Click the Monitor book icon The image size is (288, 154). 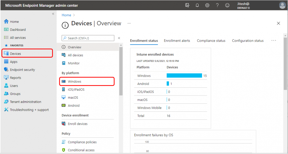point(64,63)
